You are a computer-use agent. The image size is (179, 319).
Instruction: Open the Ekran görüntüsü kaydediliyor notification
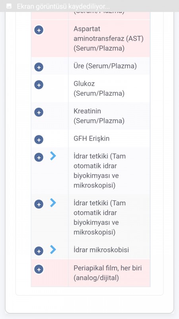[x=89, y=6]
